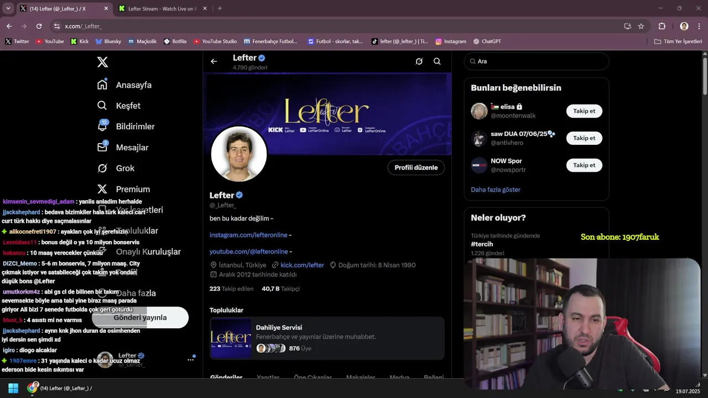The image size is (708, 398).
Task: Open Kick bookmark
Action: click(80, 41)
